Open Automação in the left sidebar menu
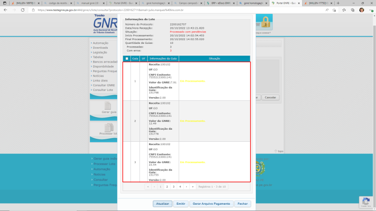 coord(100,43)
